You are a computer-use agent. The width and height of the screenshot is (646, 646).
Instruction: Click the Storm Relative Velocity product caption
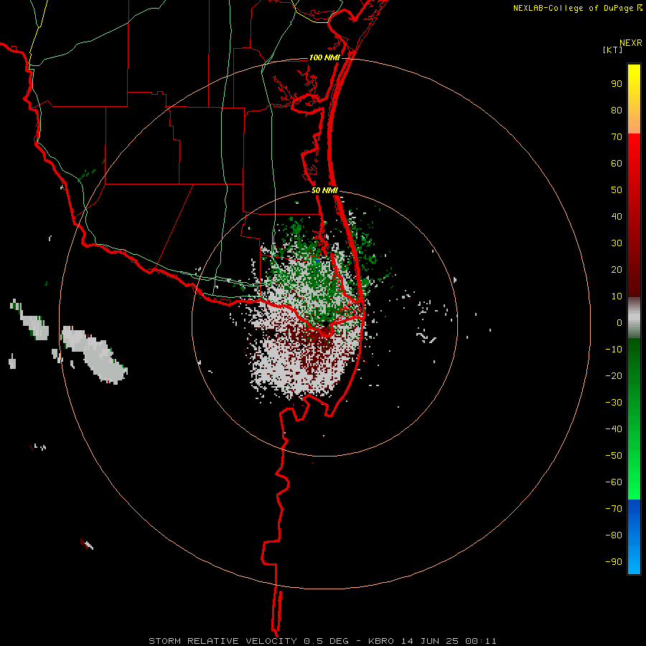(x=322, y=641)
